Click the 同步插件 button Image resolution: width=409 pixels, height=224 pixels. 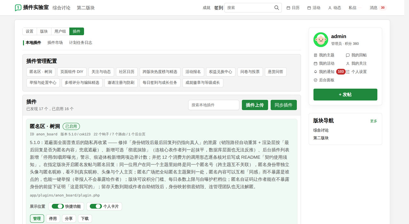[284, 105]
